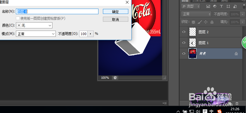Image resolution: width=246 pixels, height=113 pixels.
Task: Select the 图层 2 layer name
Action: tap(204, 32)
